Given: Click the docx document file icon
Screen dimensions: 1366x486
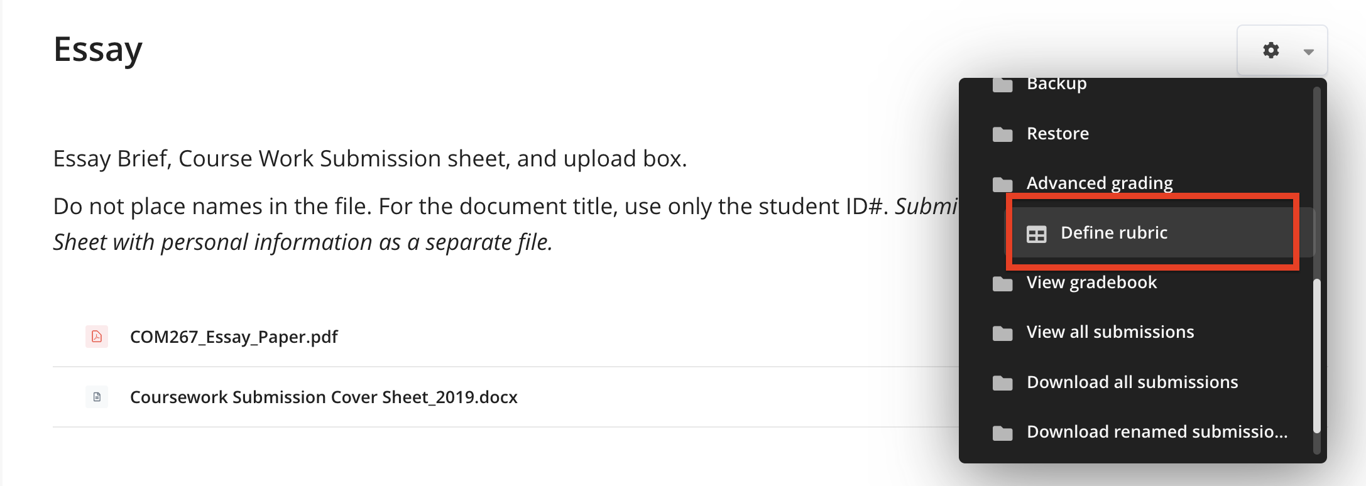Looking at the screenshot, I should coord(97,397).
